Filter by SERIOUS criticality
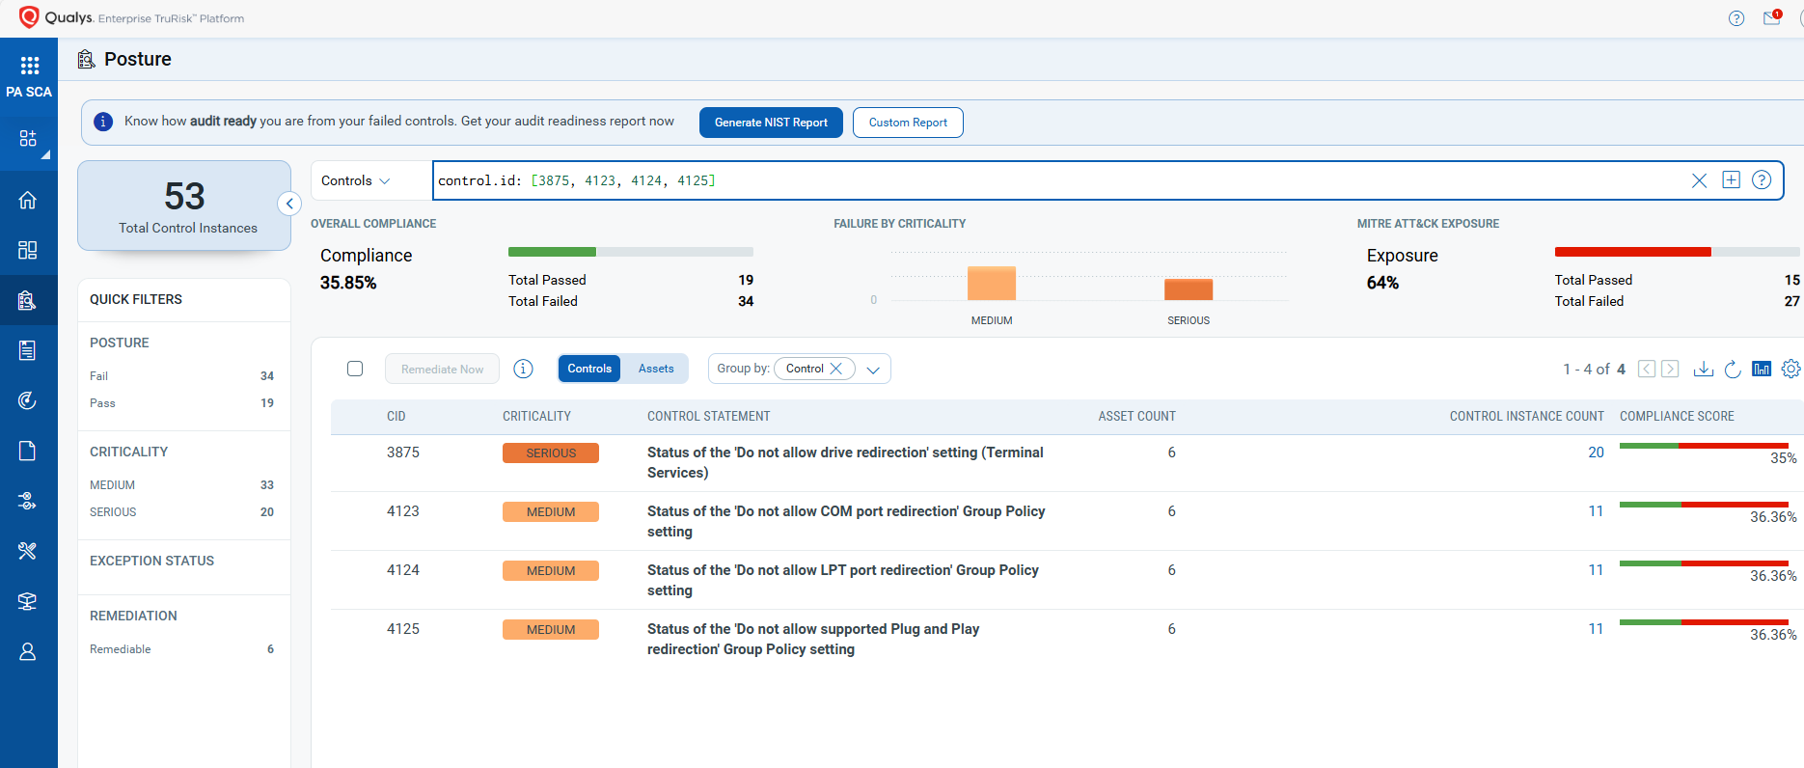The image size is (1804, 768). (x=113, y=512)
